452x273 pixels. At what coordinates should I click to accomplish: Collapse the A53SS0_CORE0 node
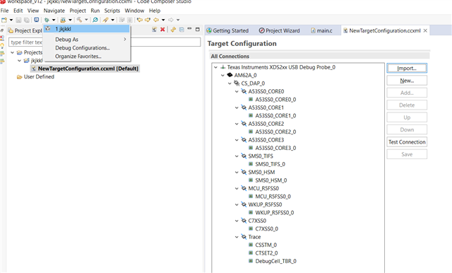pos(237,91)
